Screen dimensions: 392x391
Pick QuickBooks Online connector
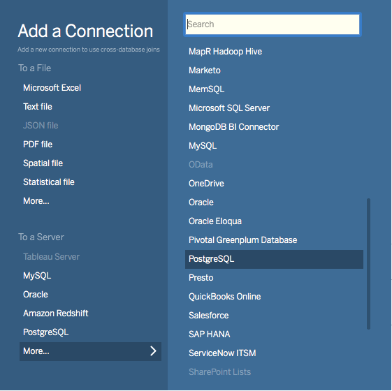click(x=225, y=297)
